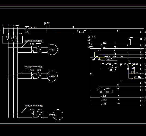
Task: Select the "SP1" label
Action: [122, 64]
